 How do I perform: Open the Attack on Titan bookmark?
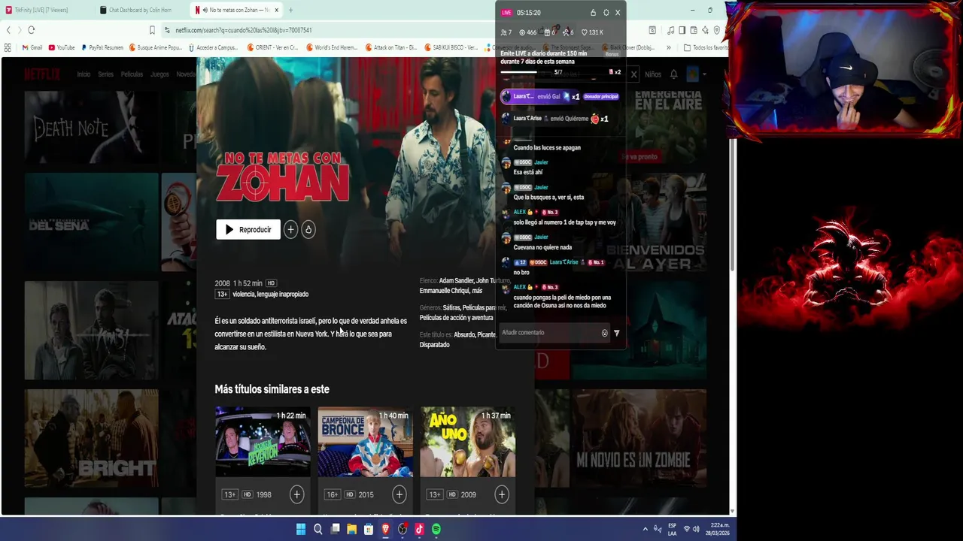(x=391, y=47)
